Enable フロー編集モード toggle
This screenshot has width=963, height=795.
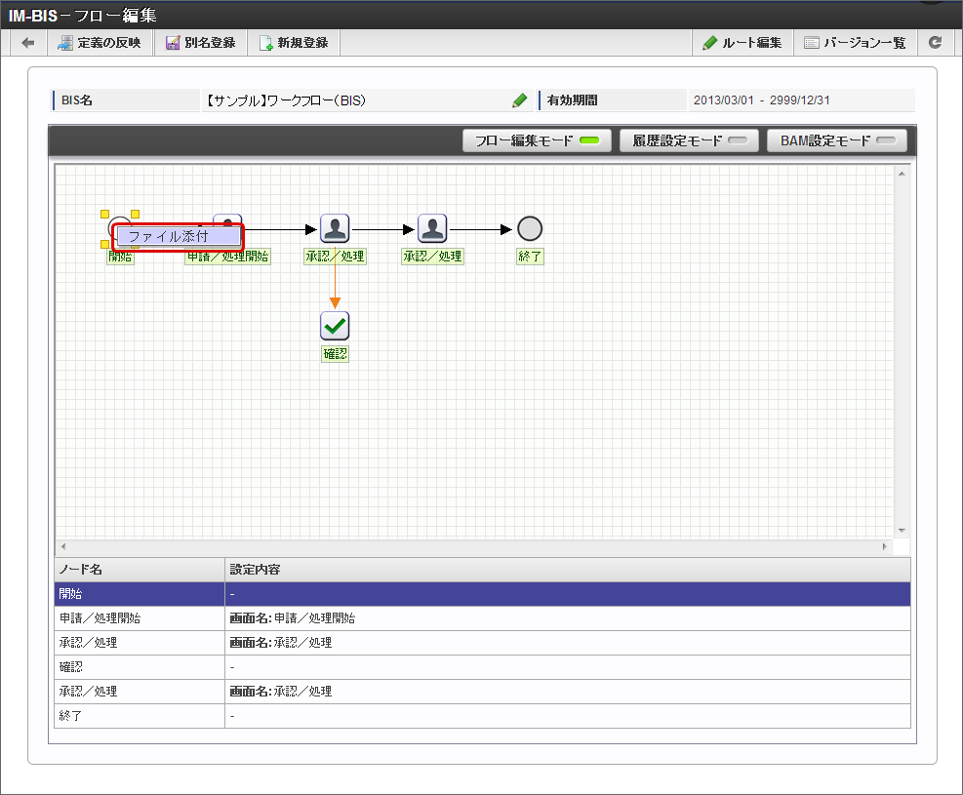tap(537, 140)
